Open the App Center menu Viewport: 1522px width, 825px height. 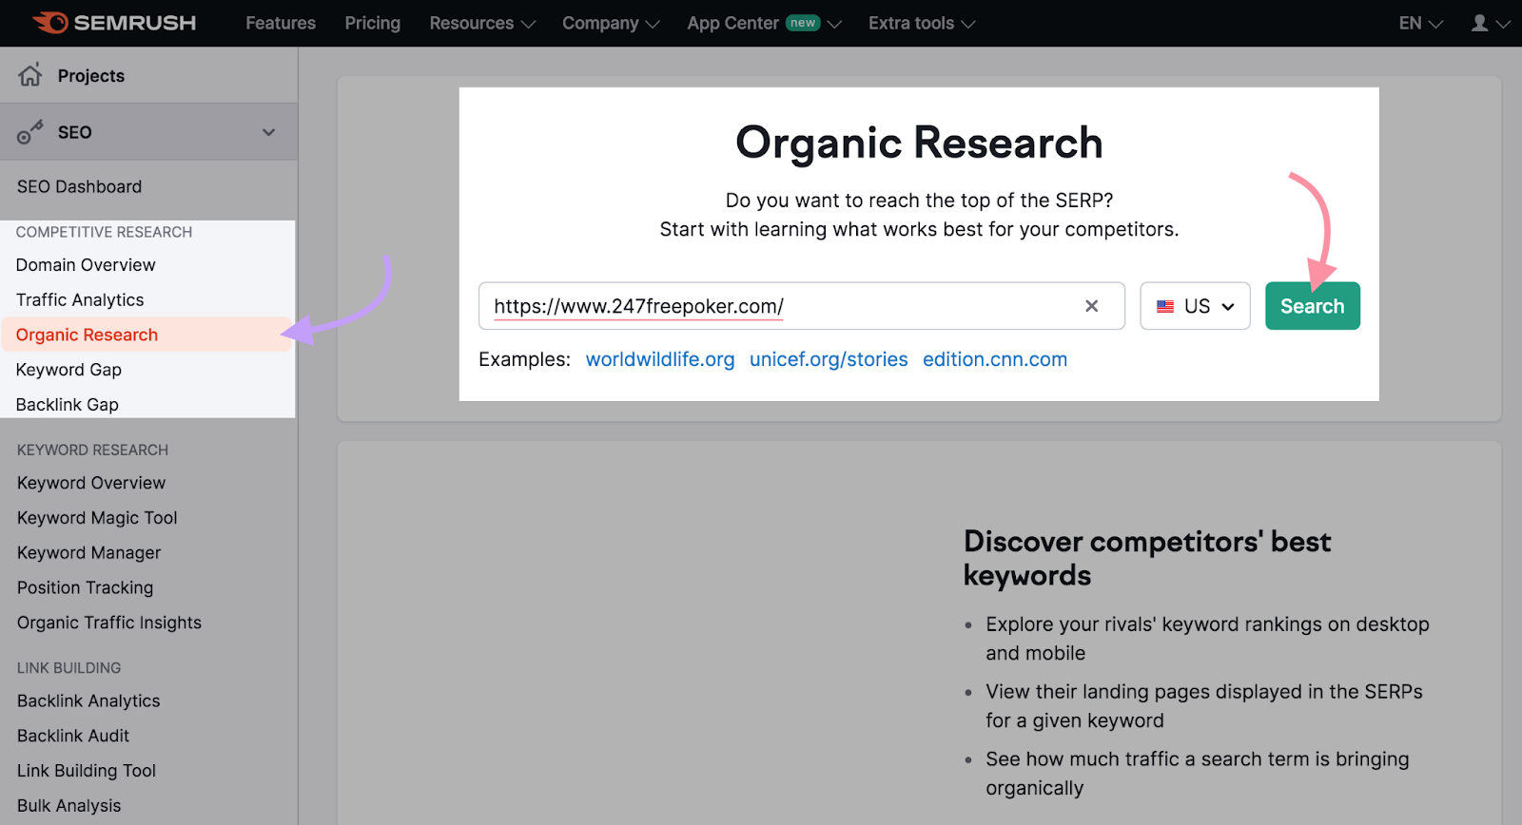764,23
